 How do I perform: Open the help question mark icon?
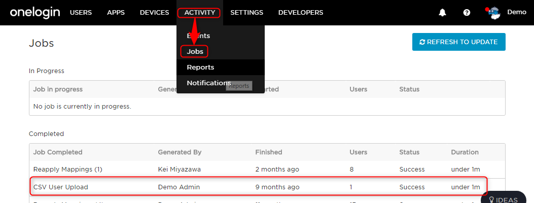467,13
